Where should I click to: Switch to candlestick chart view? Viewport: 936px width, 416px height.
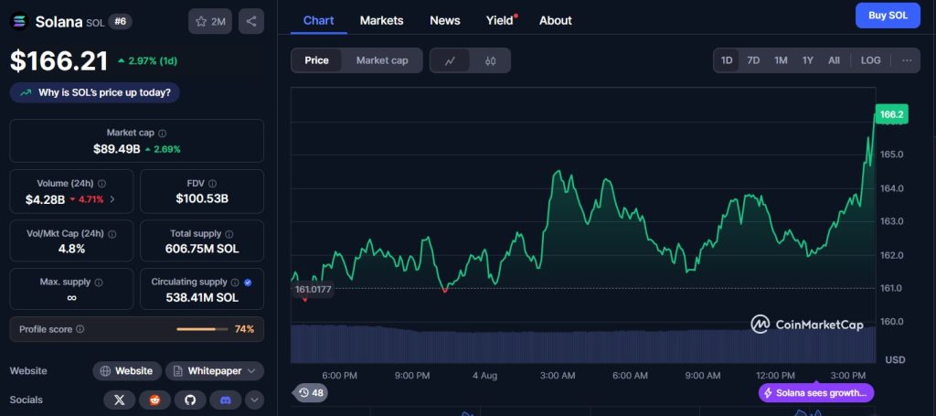[x=491, y=60]
